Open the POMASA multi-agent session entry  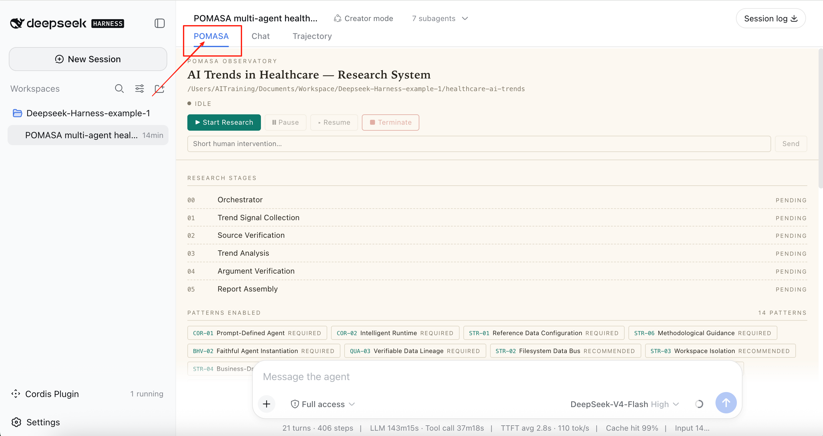[88, 135]
